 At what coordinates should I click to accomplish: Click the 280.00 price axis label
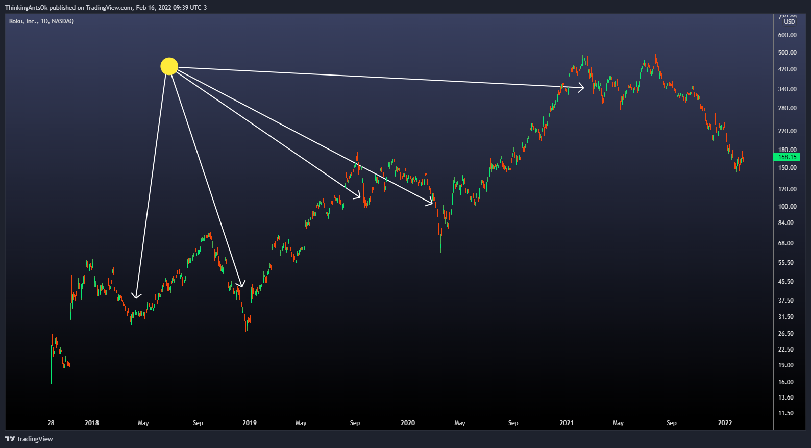pos(787,108)
